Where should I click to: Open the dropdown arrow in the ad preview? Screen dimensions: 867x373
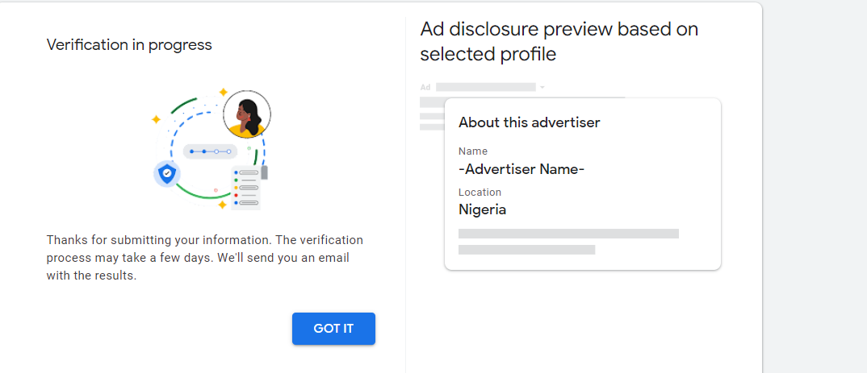pos(542,87)
